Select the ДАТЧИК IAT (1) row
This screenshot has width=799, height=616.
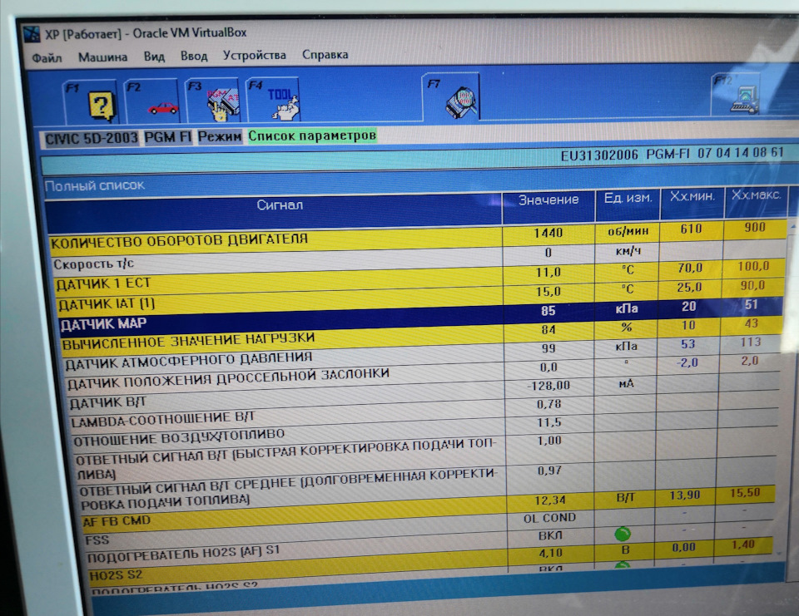tap(419, 296)
